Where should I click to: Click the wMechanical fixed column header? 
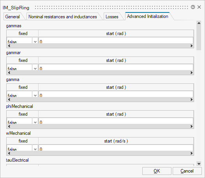tap(23, 141)
